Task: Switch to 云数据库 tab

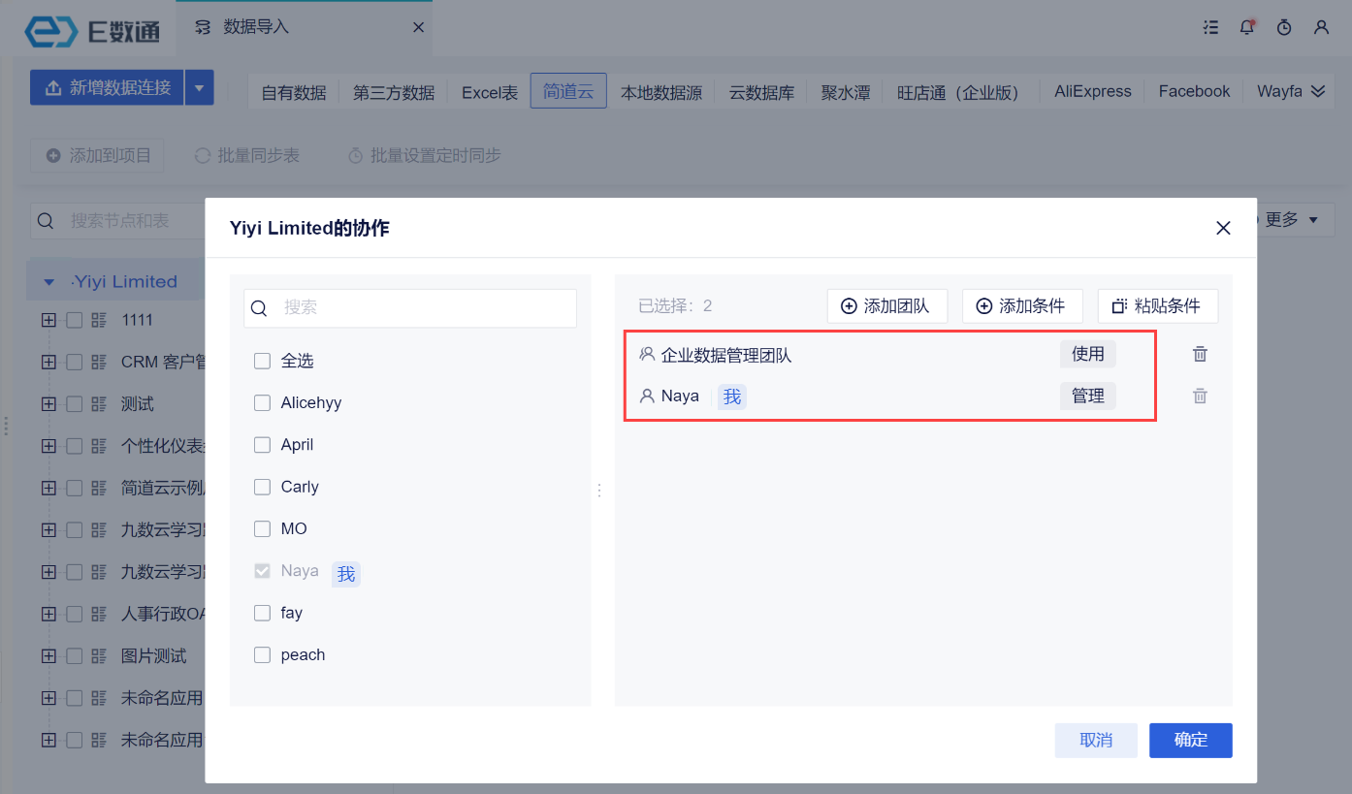Action: point(761,93)
